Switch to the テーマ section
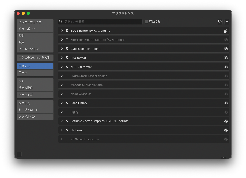Image resolution: width=246 pixels, height=178 pixels. [35, 72]
